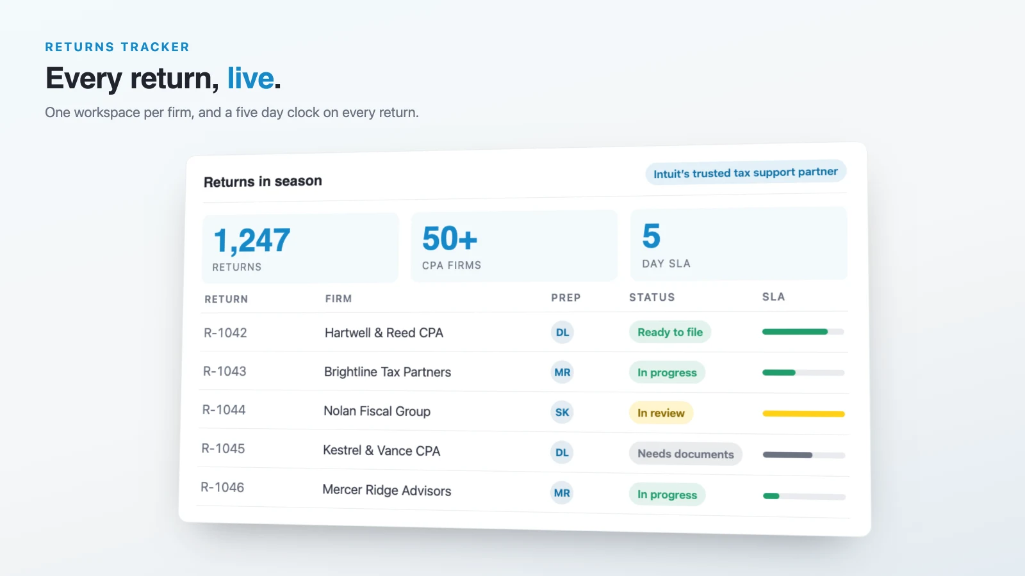Click the 5 Day SLA stat card
The height and width of the screenshot is (576, 1025).
(739, 244)
